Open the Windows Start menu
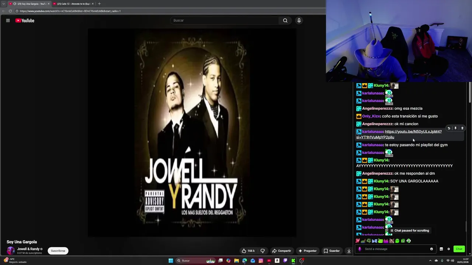 point(171,261)
